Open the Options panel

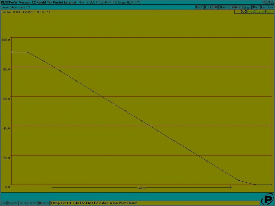tap(224, 7)
